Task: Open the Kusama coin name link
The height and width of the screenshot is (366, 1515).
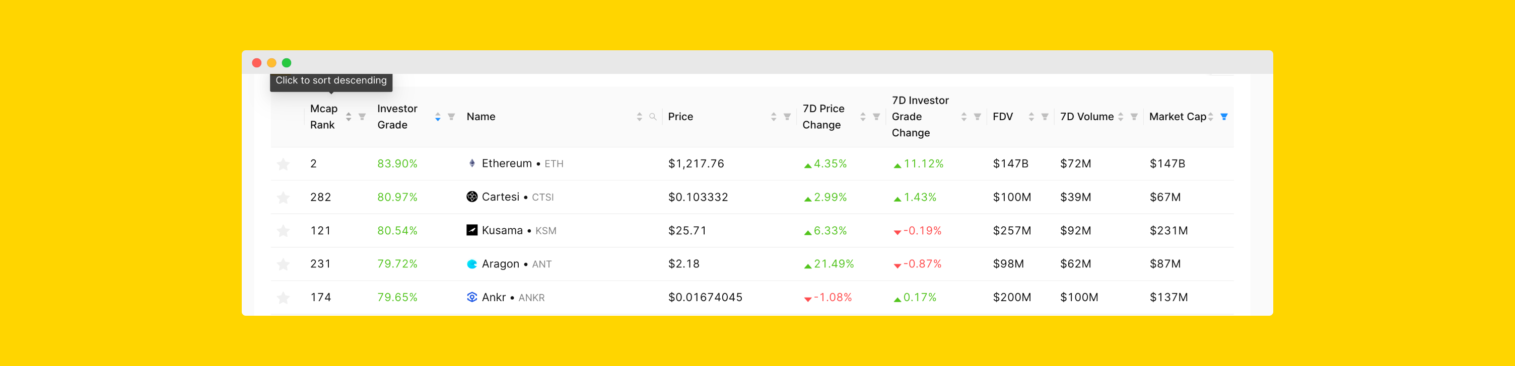Action: click(502, 231)
